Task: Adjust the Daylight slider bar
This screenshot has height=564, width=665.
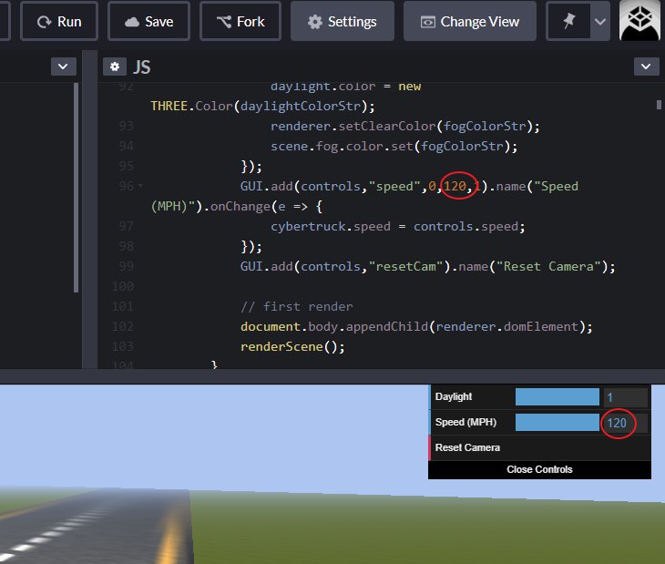Action: coord(557,397)
